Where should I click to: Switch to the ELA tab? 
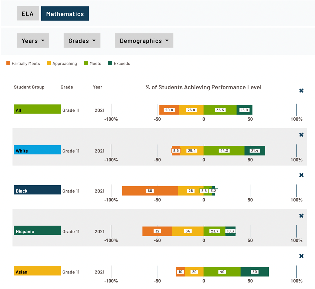click(28, 14)
